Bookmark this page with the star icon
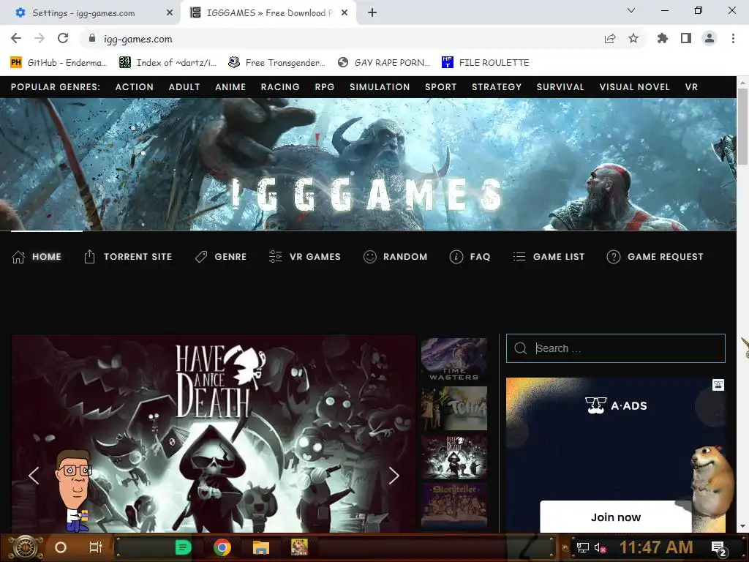The height and width of the screenshot is (562, 749). tap(633, 38)
